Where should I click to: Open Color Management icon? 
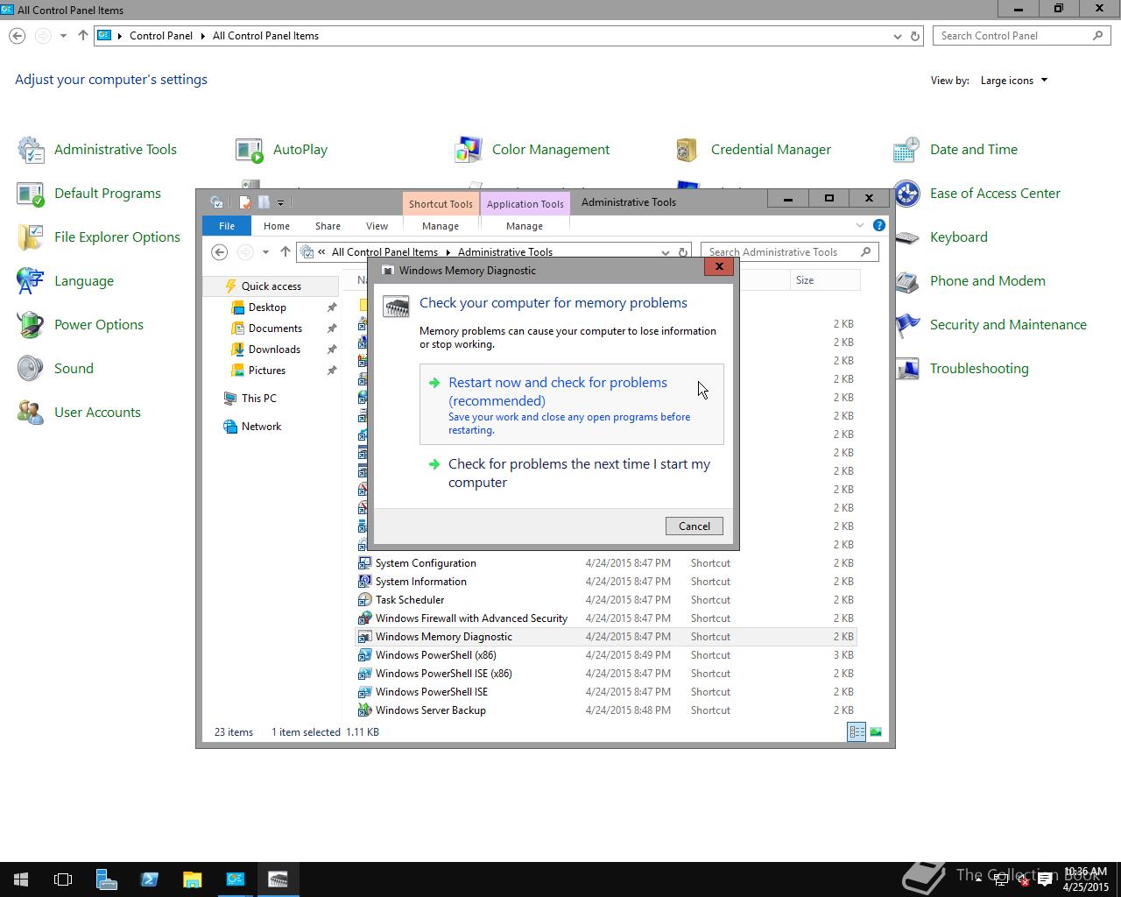tap(532, 150)
